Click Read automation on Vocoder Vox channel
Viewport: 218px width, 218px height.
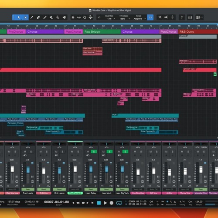click(x=201, y=189)
